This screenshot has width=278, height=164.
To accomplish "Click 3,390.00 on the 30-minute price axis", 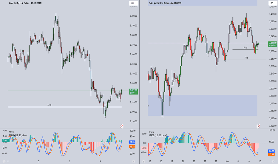I will tap(134, 26).
